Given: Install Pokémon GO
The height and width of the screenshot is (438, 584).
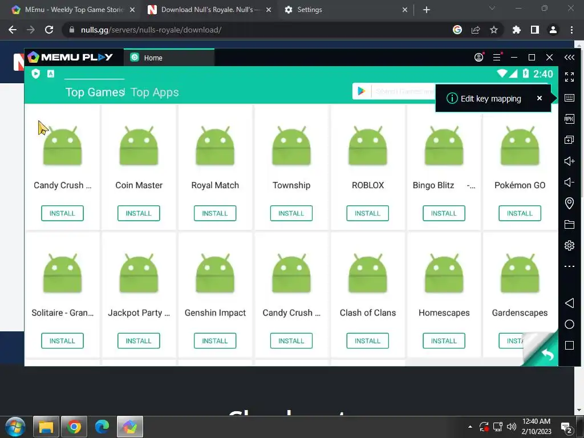Looking at the screenshot, I should pos(520,213).
